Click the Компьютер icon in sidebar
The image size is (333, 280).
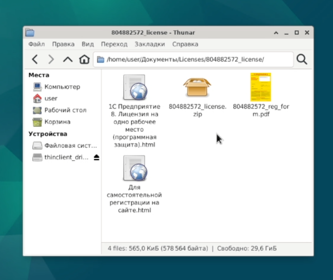37,87
